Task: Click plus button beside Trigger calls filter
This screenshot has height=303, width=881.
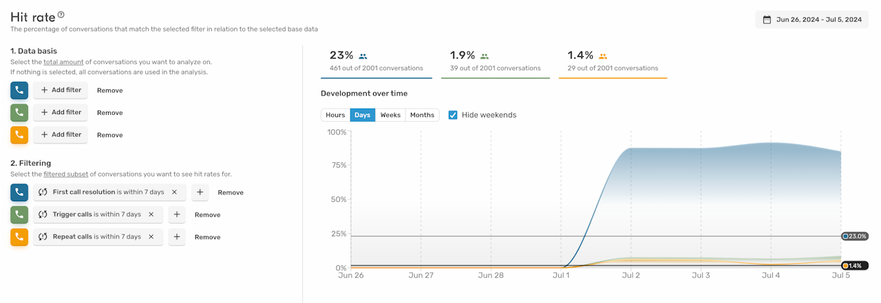Action: tap(177, 214)
